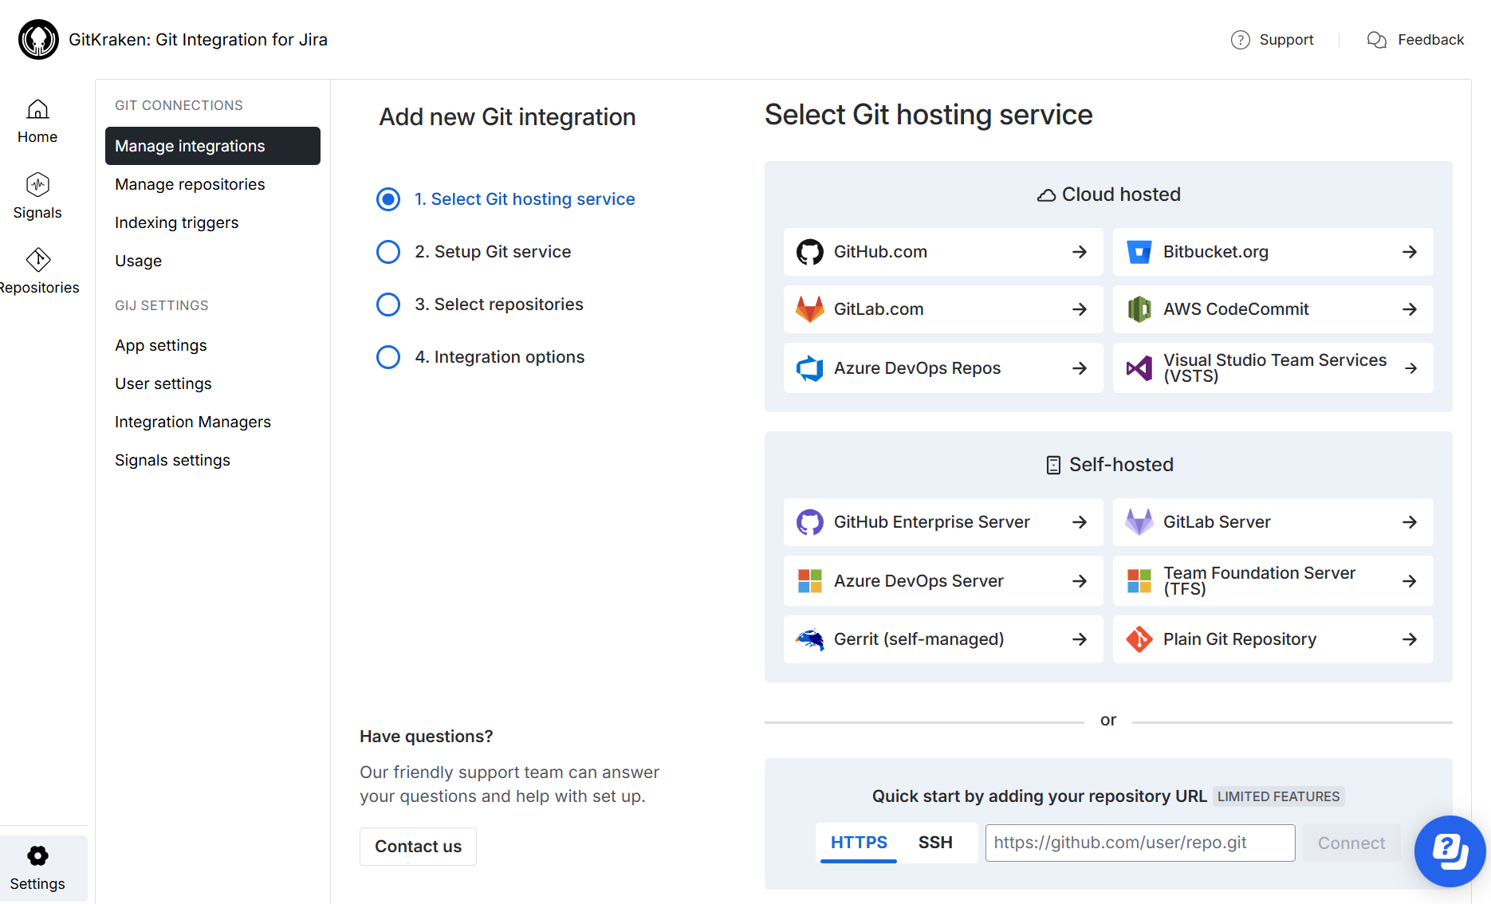This screenshot has height=904, width=1491.
Task: Open the Home sidebar icon
Action: 37,110
